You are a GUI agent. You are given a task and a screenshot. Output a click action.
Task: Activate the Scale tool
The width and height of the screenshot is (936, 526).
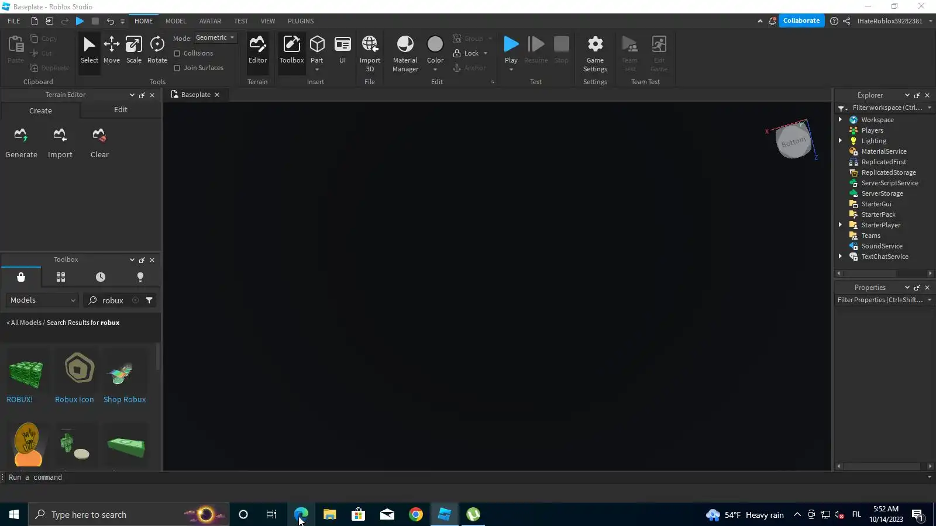(134, 50)
